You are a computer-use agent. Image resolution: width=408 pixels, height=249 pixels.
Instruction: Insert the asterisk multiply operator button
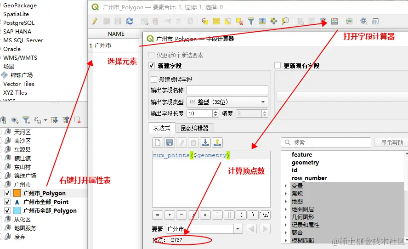click(x=205, y=215)
